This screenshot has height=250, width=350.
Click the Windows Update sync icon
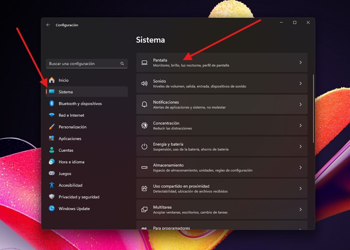(52, 208)
